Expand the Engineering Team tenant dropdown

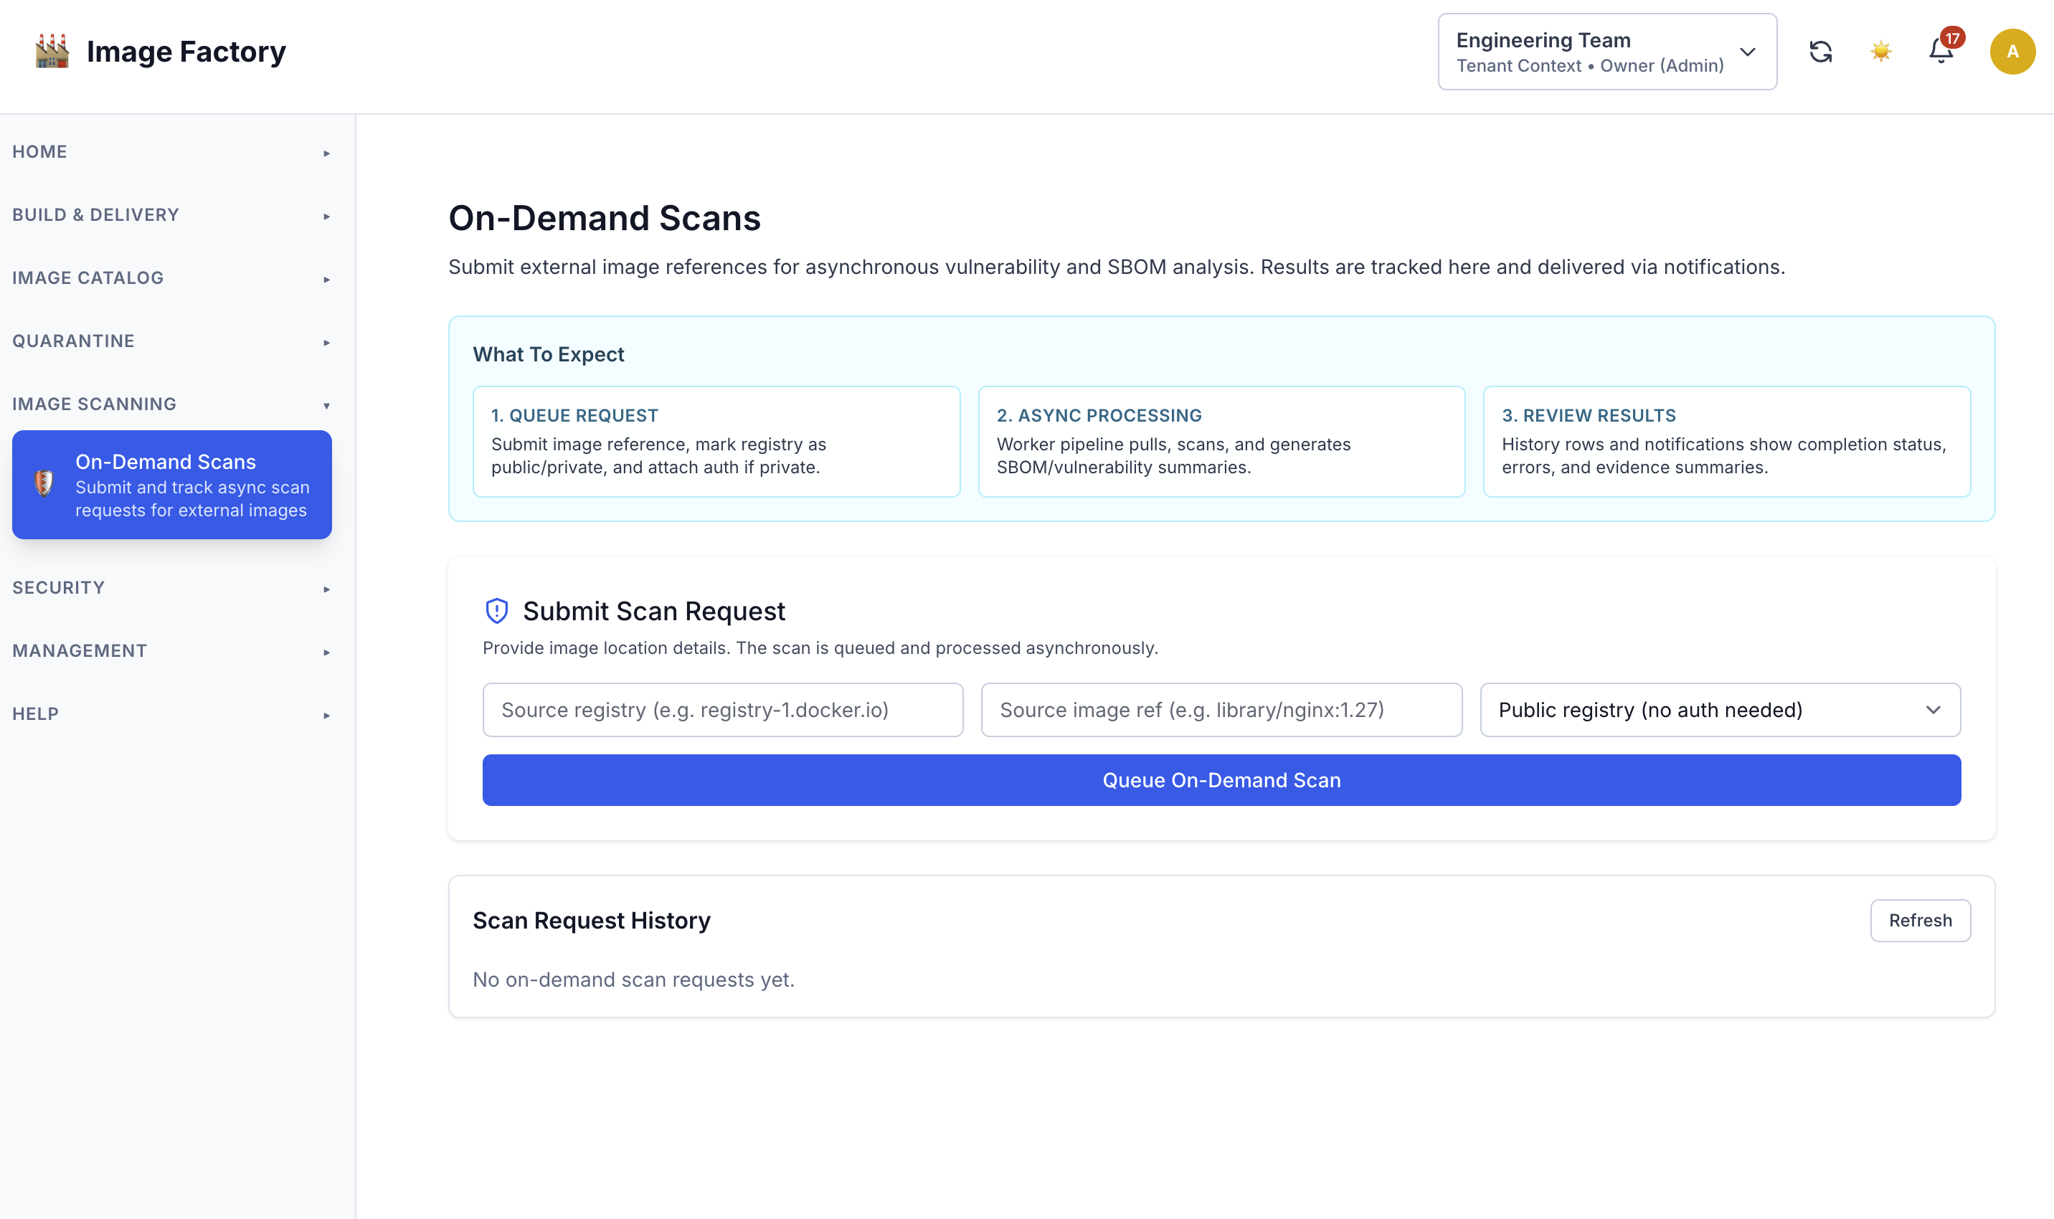coord(1606,51)
